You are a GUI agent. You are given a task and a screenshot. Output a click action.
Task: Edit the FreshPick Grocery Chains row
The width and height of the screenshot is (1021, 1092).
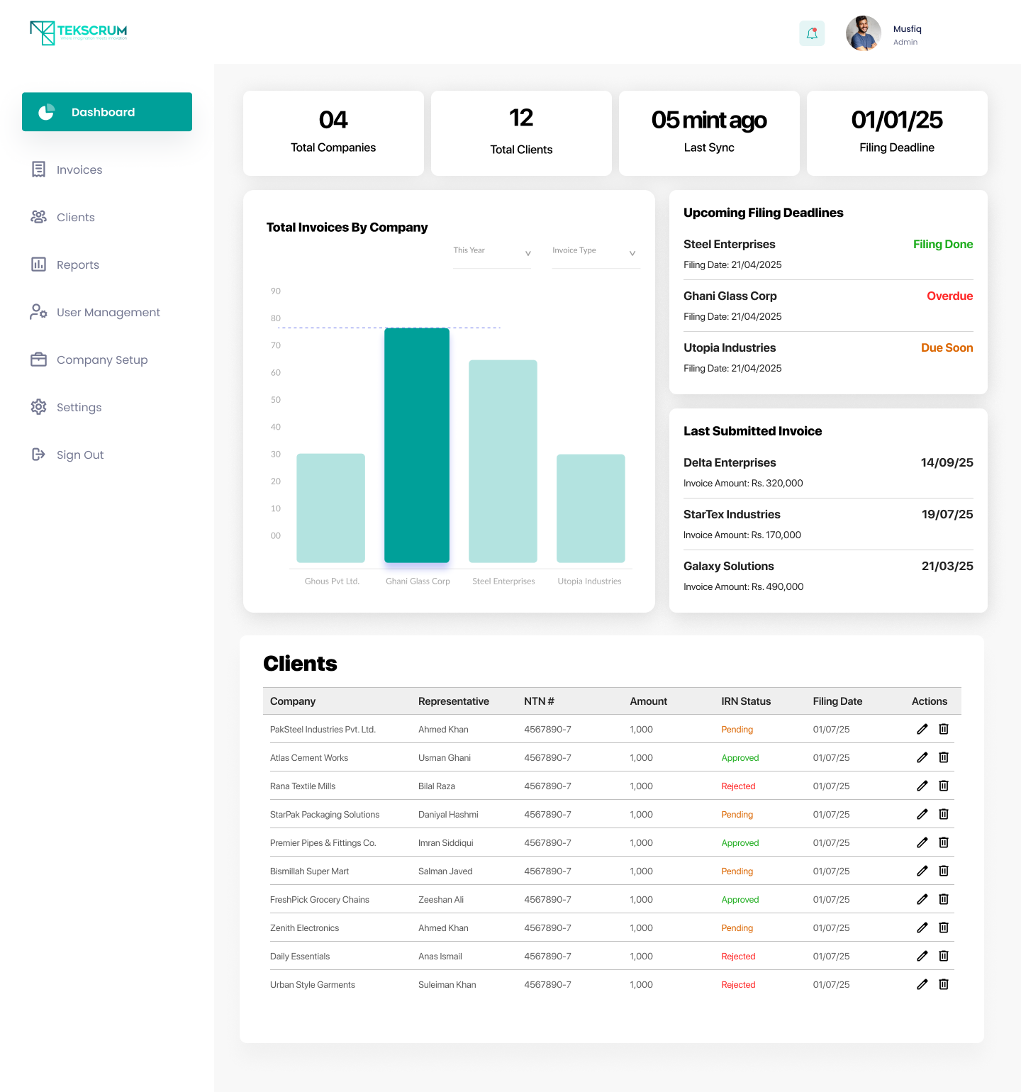pyautogui.click(x=922, y=899)
